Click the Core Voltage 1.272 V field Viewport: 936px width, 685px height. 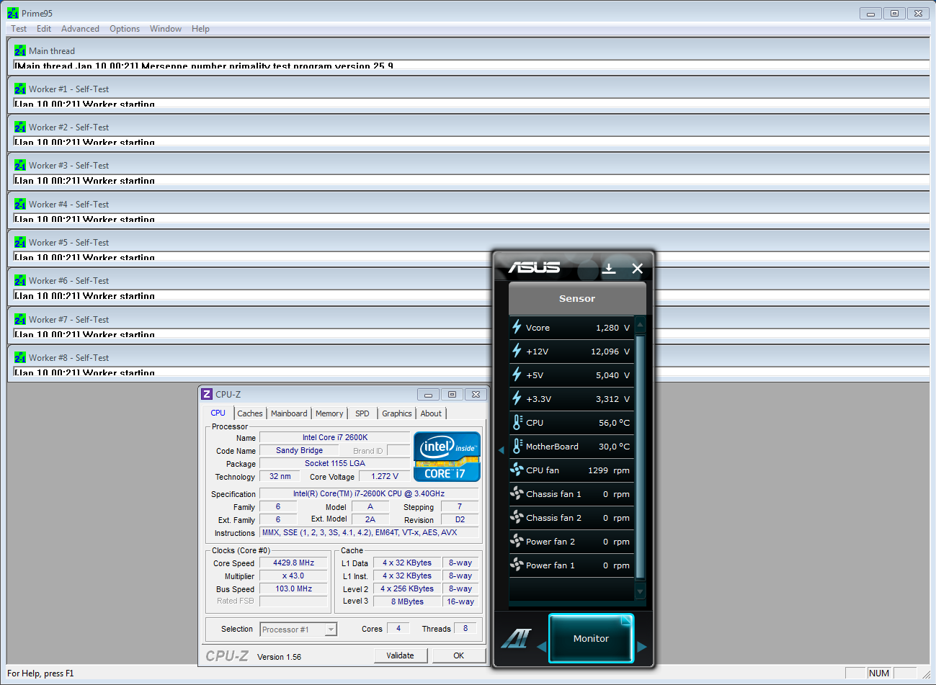click(385, 476)
